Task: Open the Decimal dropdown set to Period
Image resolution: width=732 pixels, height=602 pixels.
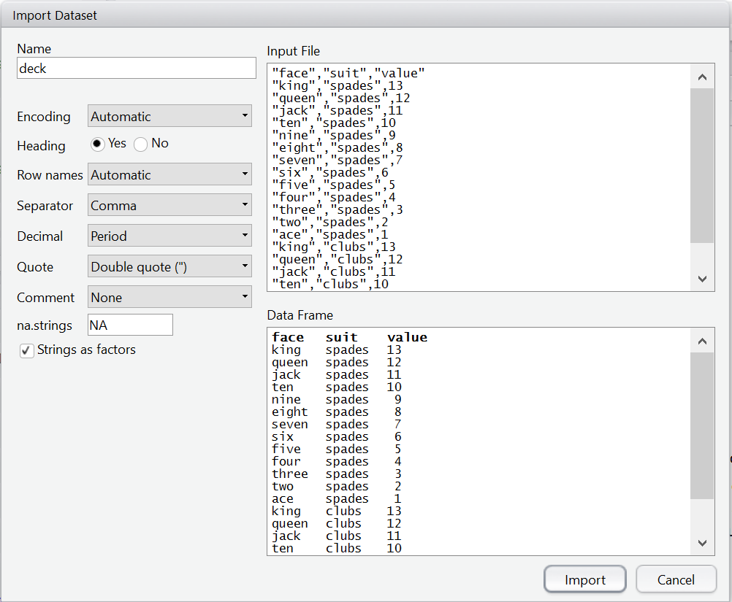Action: (169, 236)
